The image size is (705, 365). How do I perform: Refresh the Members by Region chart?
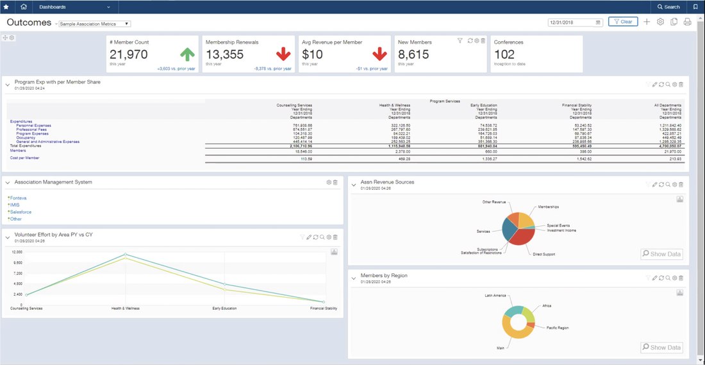tap(661, 278)
